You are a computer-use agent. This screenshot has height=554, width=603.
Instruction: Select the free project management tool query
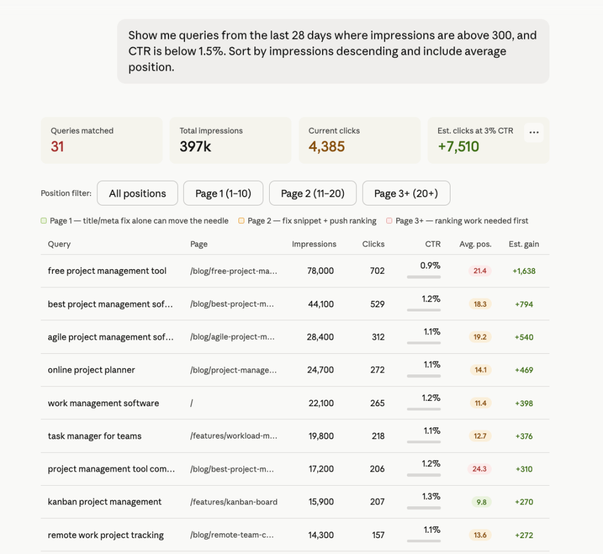pyautogui.click(x=107, y=271)
